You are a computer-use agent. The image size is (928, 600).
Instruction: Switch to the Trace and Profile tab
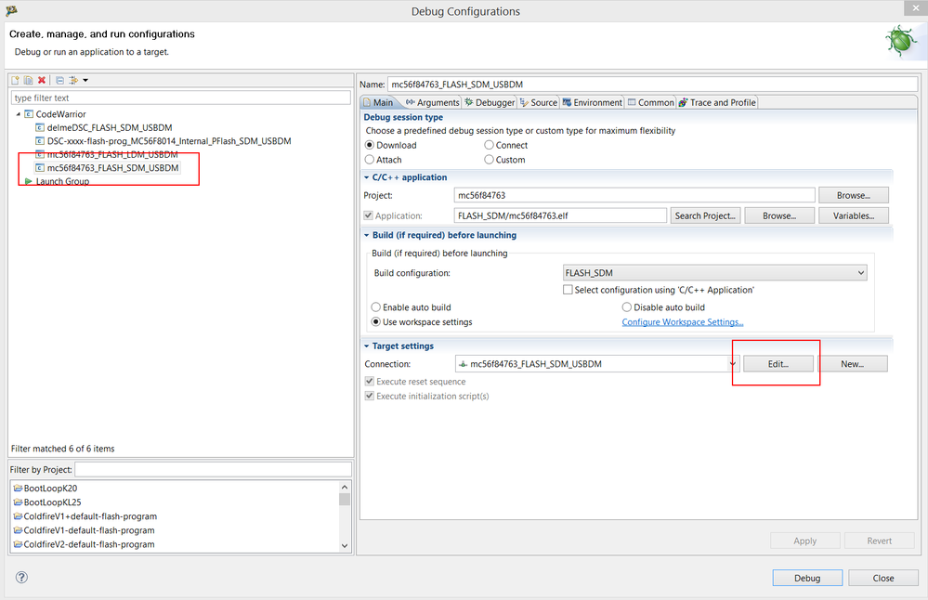[x=717, y=102]
